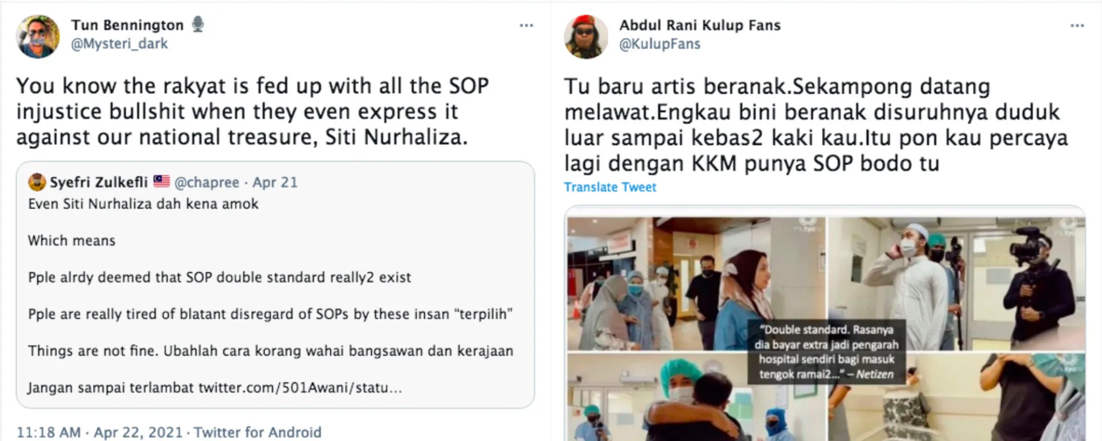Click the Malaysia flag emoji beside Syefri Zulkefli
The height and width of the screenshot is (441, 1102).
(161, 181)
